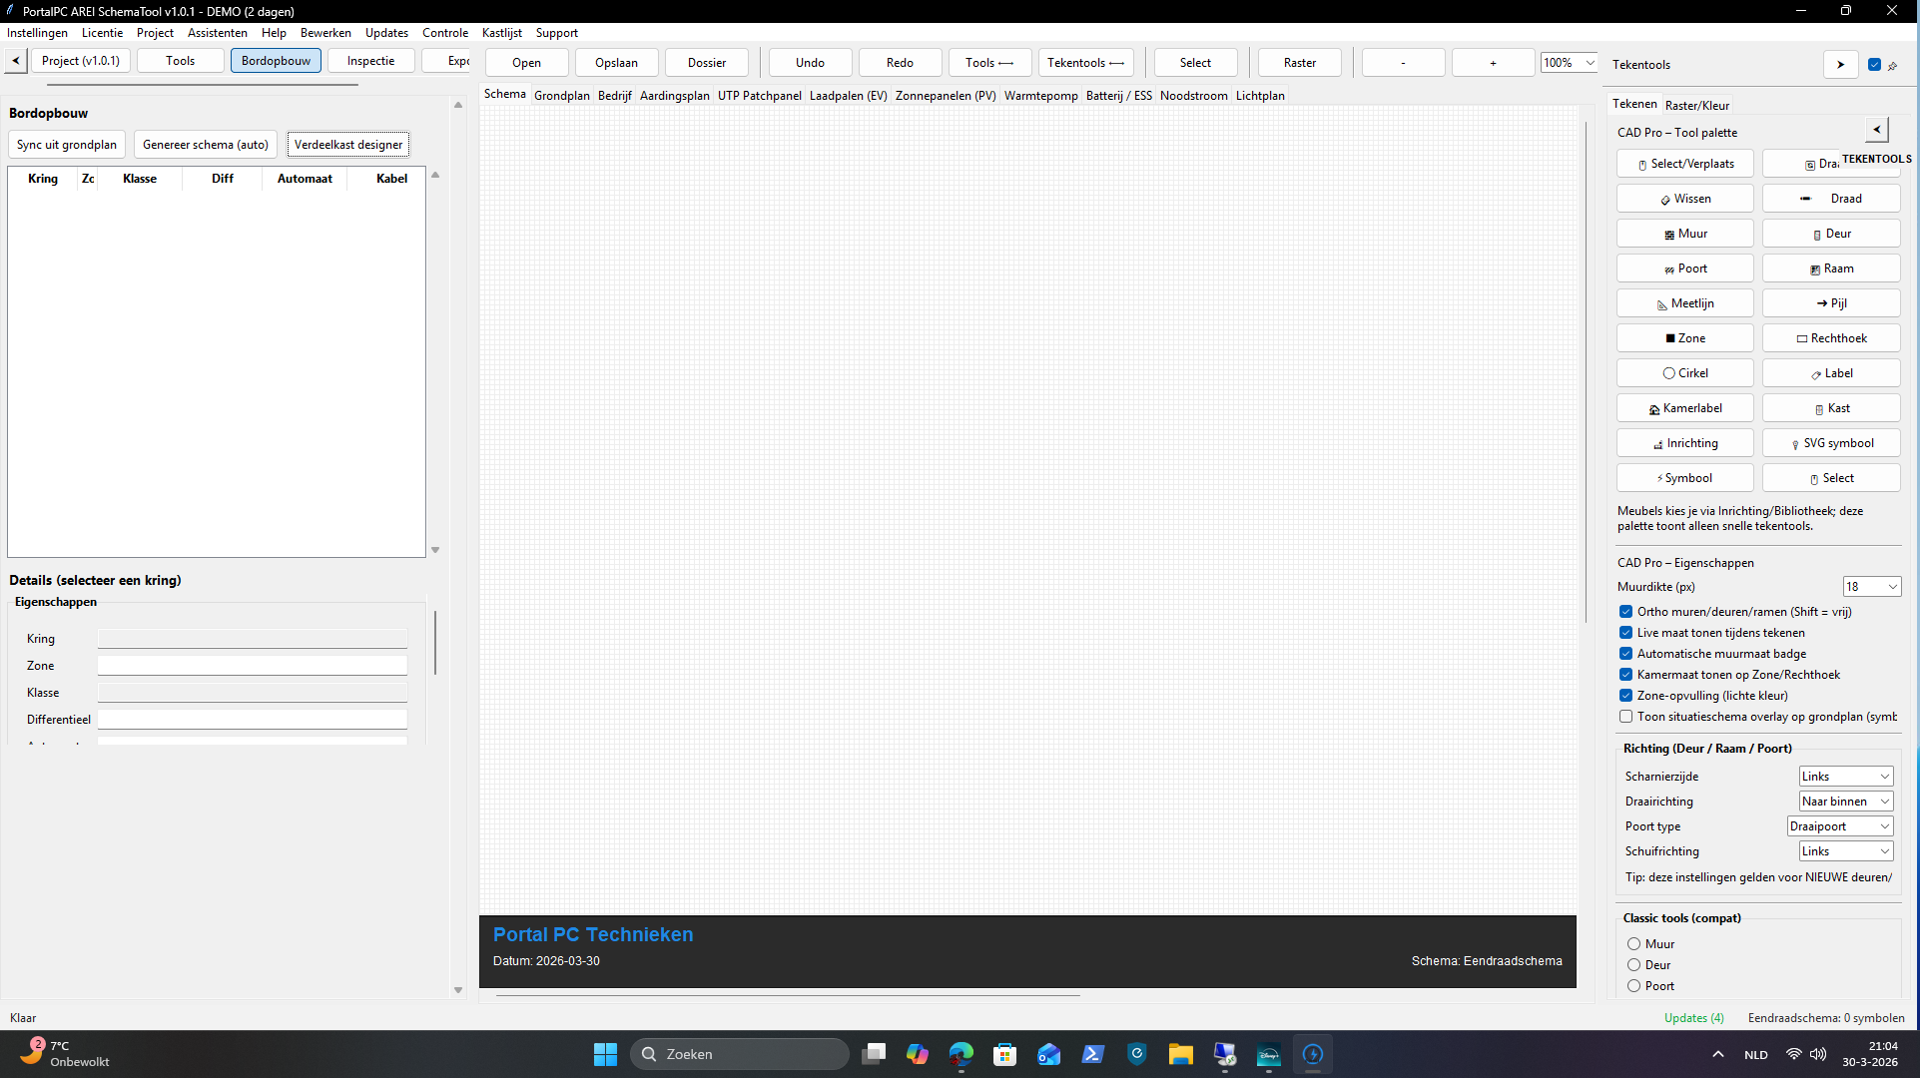
Task: Select the Deur classic tool radio
Action: (x=1633, y=965)
